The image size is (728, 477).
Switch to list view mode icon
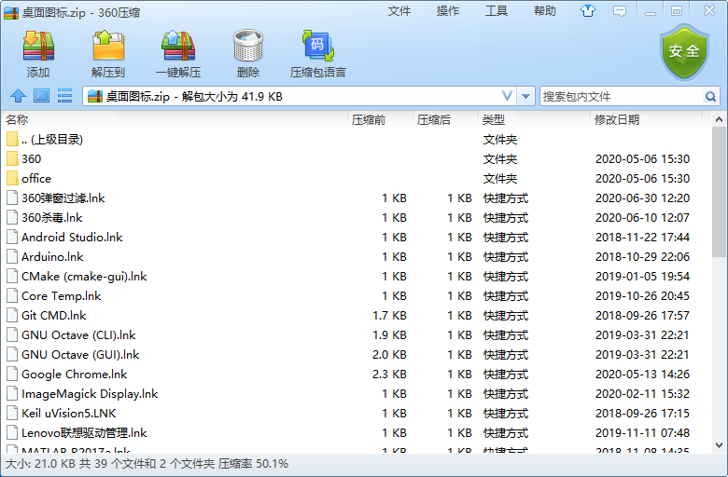(x=64, y=96)
